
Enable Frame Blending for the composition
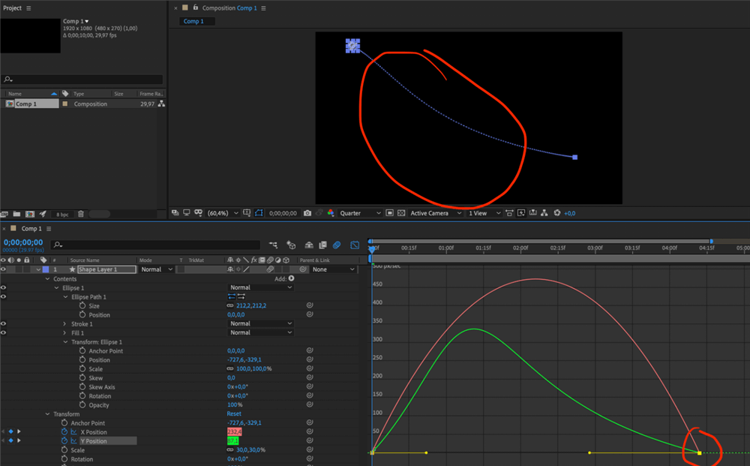322,245
